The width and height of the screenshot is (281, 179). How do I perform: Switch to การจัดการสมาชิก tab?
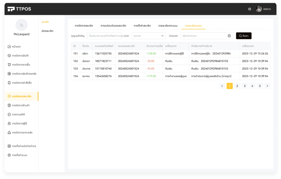click(x=84, y=26)
